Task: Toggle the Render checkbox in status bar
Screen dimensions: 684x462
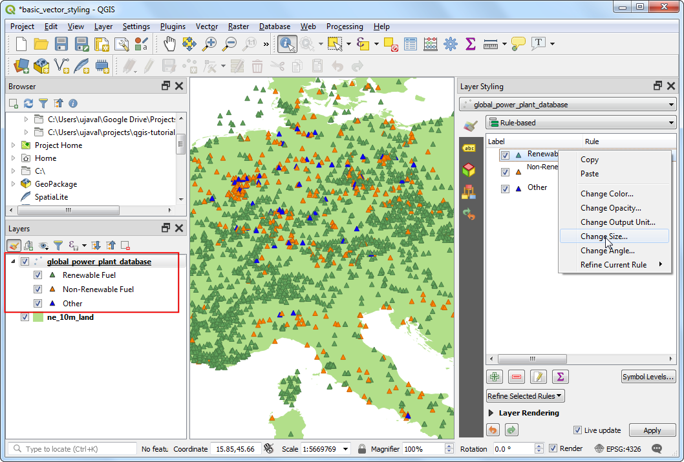Action: [553, 448]
